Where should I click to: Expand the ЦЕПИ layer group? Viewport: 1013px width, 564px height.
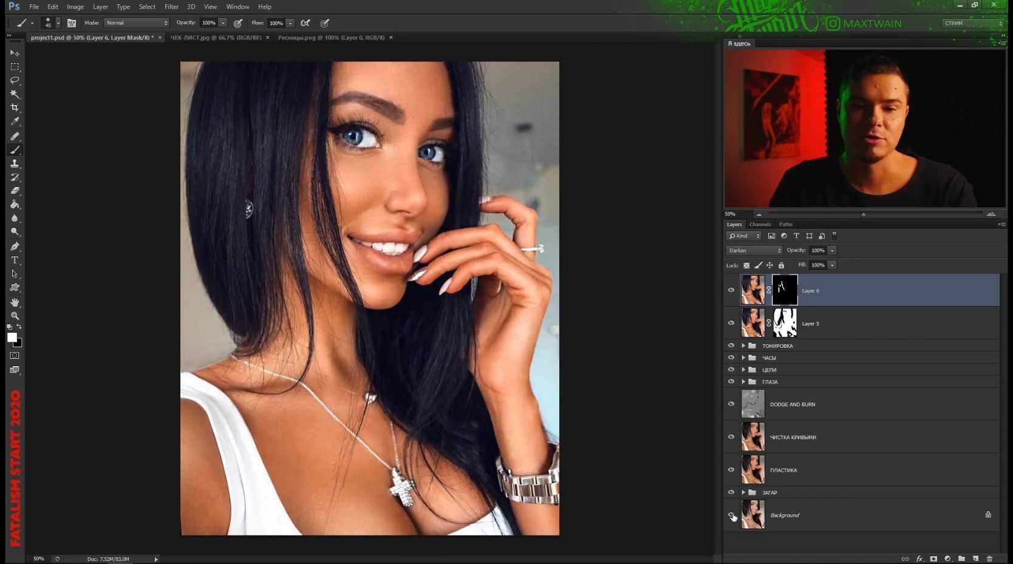(743, 370)
